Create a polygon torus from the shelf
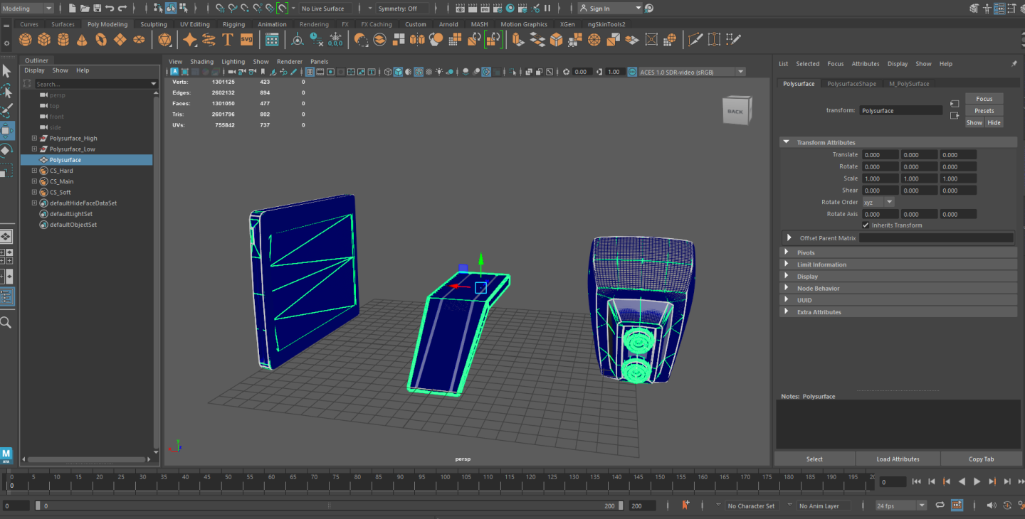Viewport: 1025px width, 519px height. (101, 39)
